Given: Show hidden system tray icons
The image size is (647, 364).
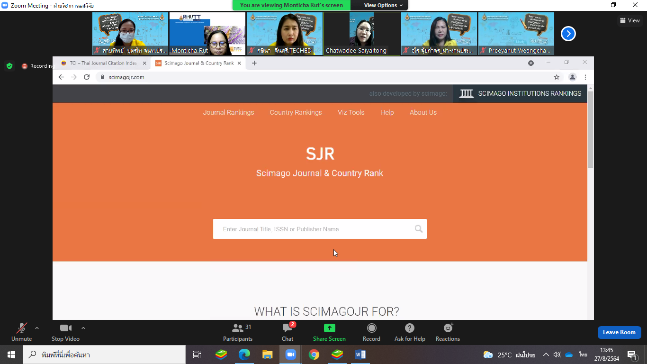Looking at the screenshot, I should coord(546,355).
